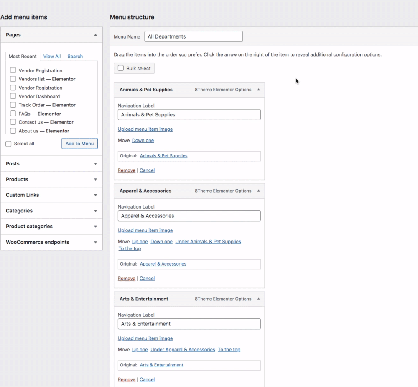Collapse the Pages panel arrow

(95, 35)
